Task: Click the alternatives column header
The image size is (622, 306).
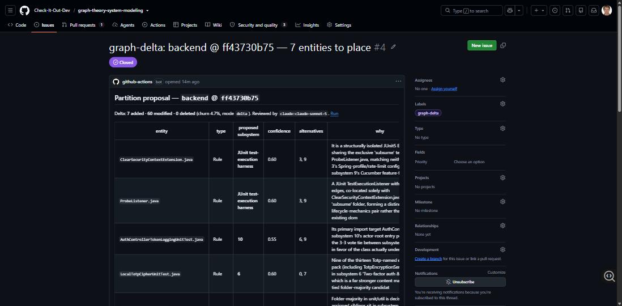Action: (311, 131)
